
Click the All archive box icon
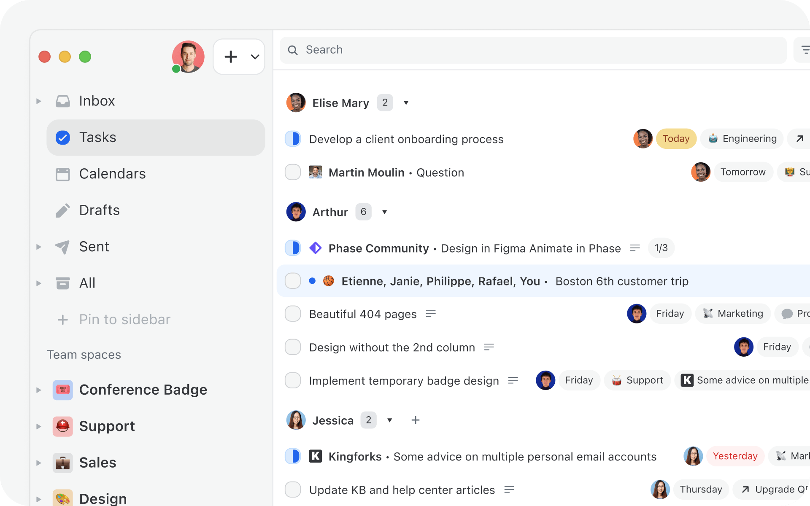63,283
